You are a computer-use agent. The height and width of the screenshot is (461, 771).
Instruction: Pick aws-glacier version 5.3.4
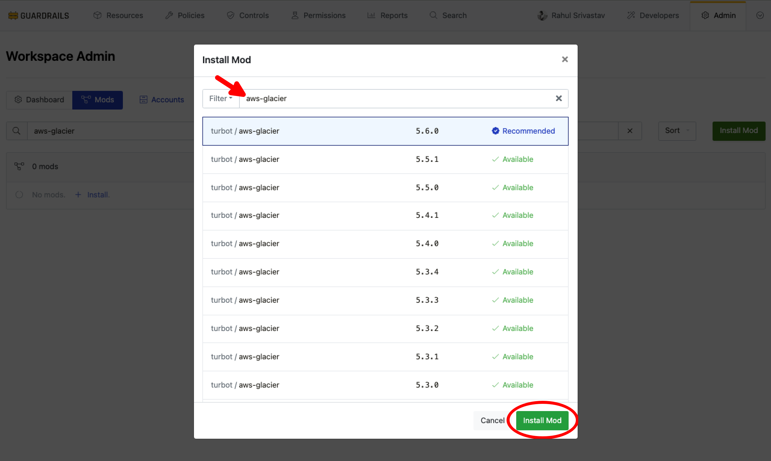pos(385,272)
